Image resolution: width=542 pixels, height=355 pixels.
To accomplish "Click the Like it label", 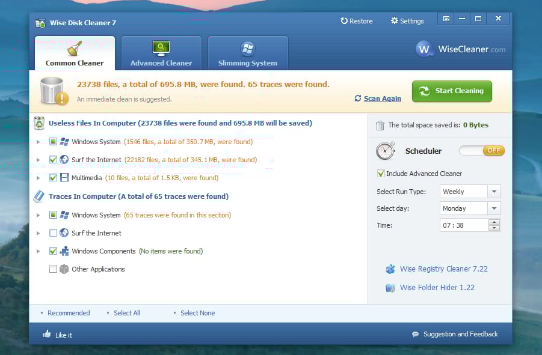I will [x=64, y=335].
